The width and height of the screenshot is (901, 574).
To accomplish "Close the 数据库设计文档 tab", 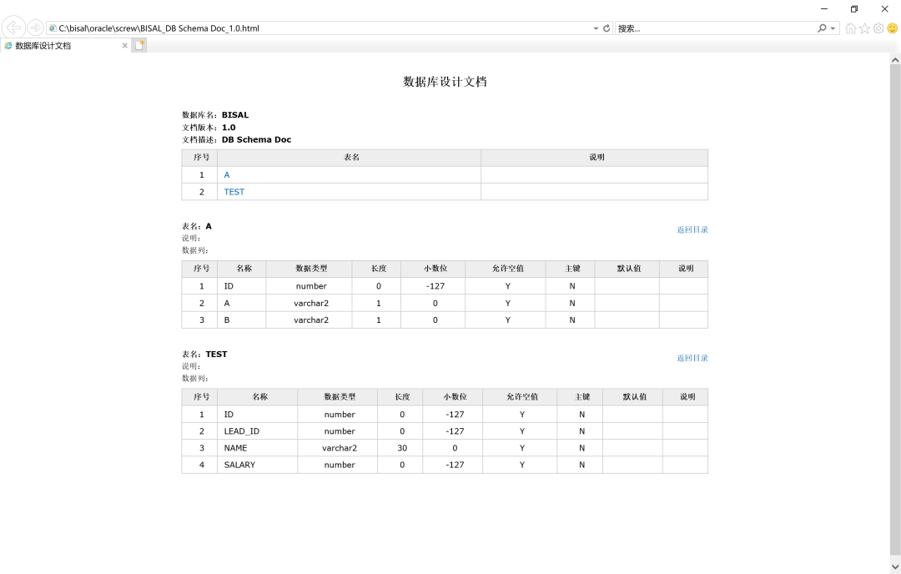I will click(x=124, y=45).
